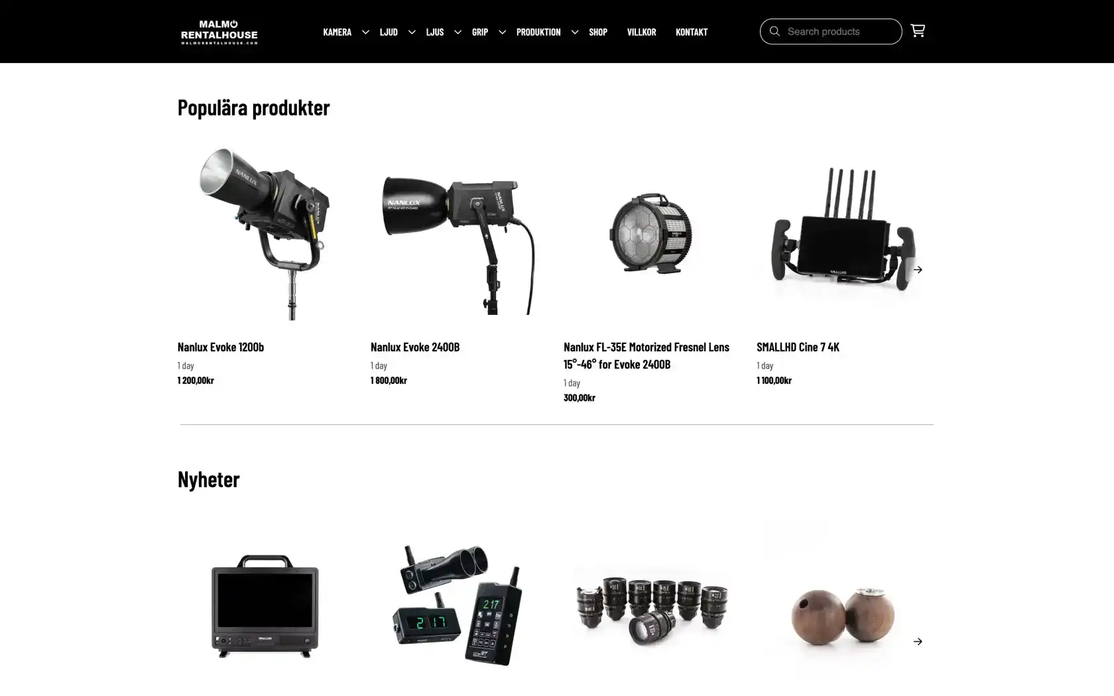Advance Nyheter carousel with right arrow

click(x=918, y=642)
